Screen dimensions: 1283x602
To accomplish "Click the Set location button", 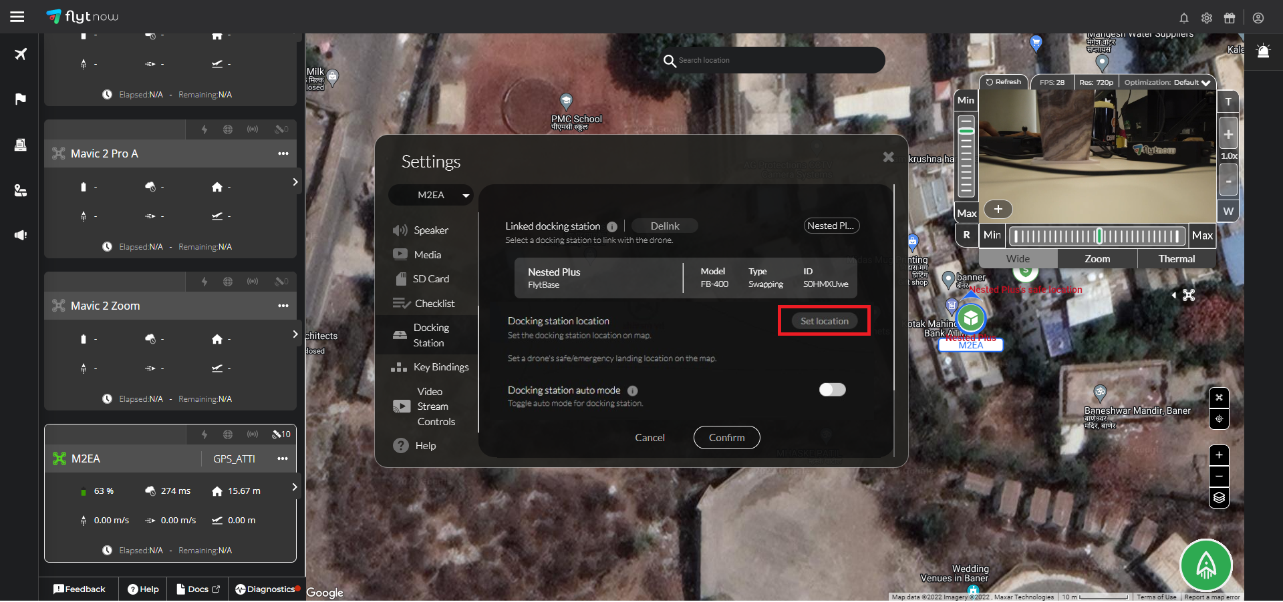I will [x=824, y=321].
